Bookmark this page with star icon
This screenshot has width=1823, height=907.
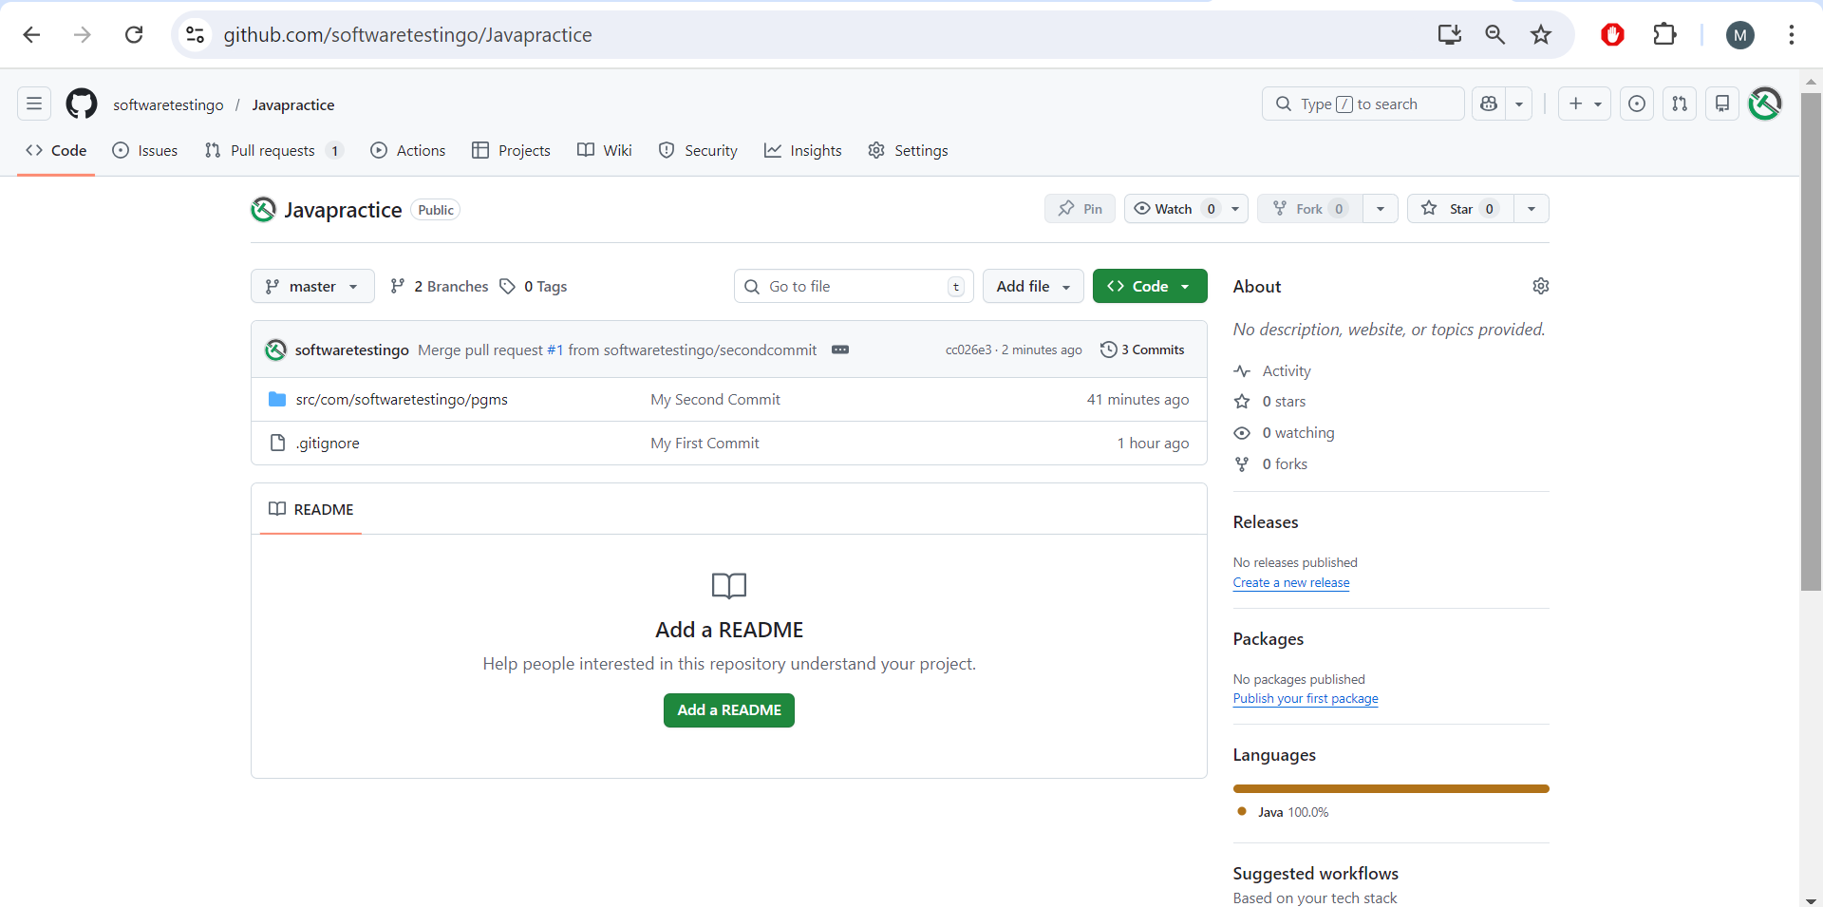[1540, 35]
